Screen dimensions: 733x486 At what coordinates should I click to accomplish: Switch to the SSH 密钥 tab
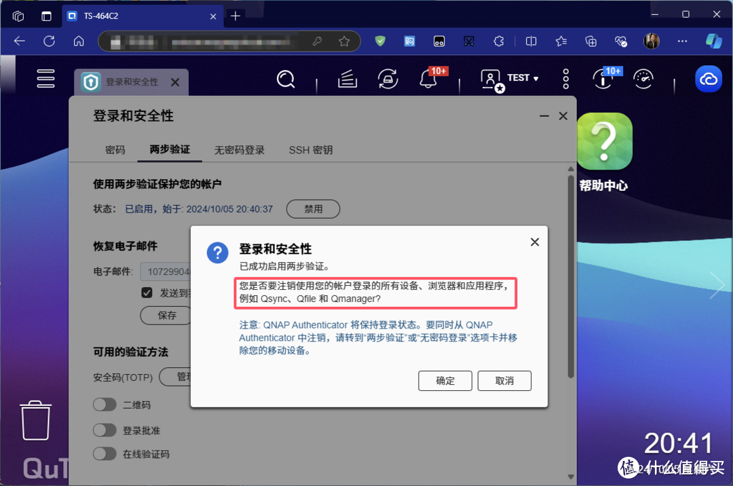pos(310,150)
